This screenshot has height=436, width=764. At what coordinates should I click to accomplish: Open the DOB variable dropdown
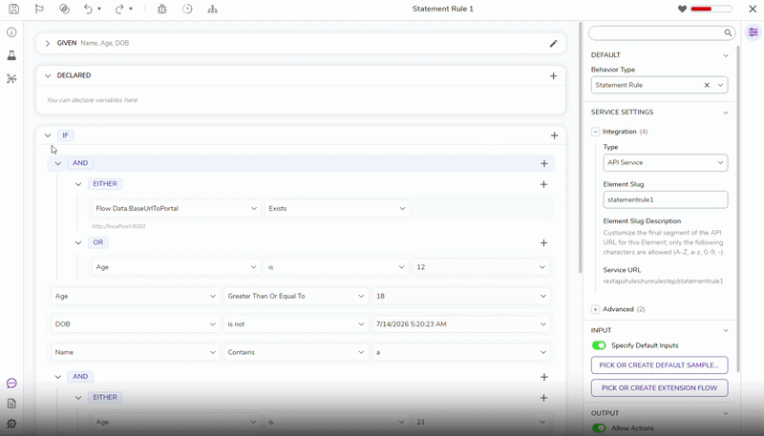[x=136, y=324]
